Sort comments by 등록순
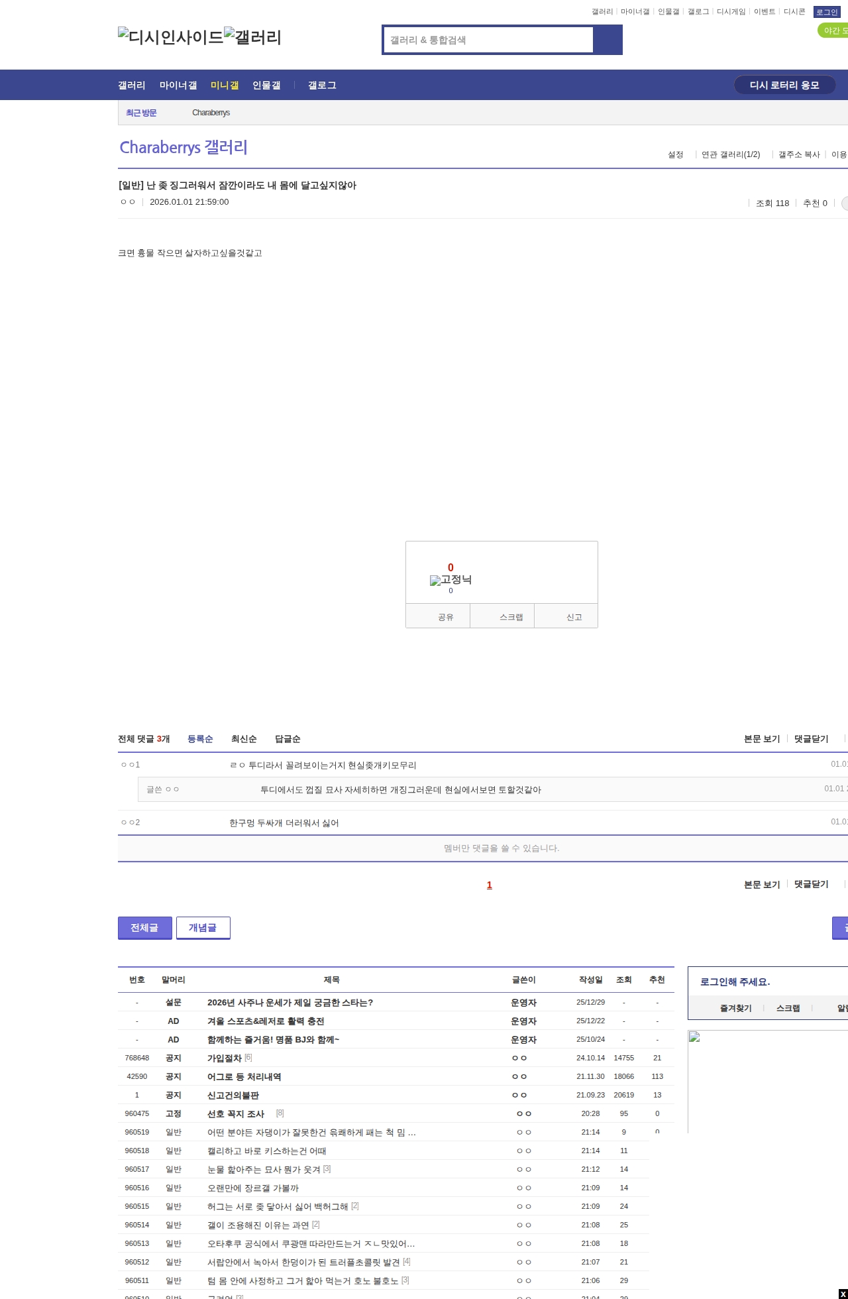 pos(200,739)
